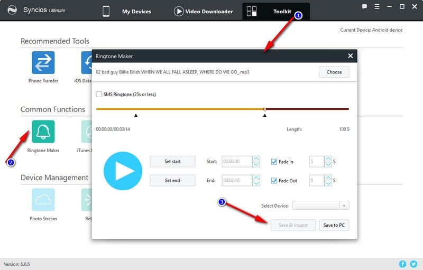The height and width of the screenshot is (270, 423).
Task: Click the Toolkit grid icon
Action: [x=252, y=11]
